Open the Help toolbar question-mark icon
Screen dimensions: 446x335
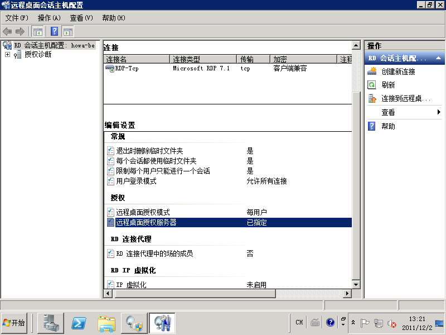coord(54,31)
